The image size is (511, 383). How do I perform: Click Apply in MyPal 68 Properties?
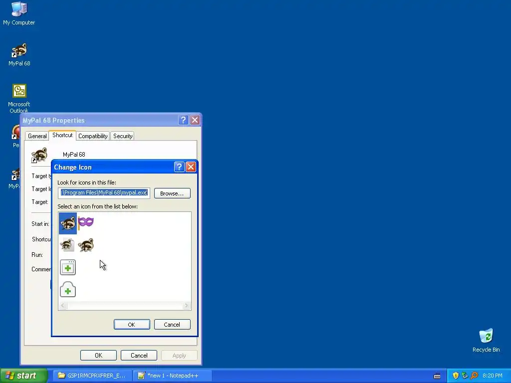(x=179, y=355)
